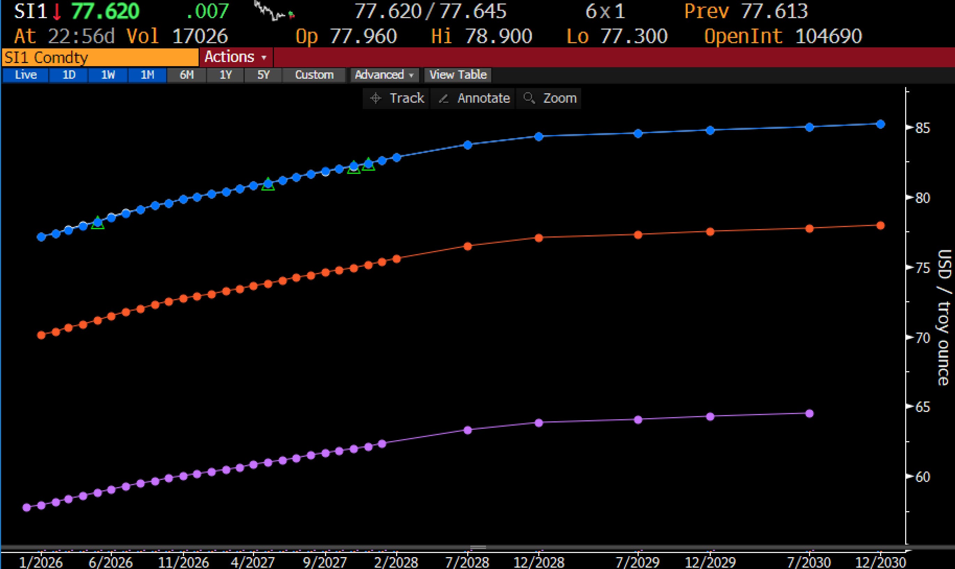Toggle the Live range button
Screen dimensions: 955x569
(26, 75)
